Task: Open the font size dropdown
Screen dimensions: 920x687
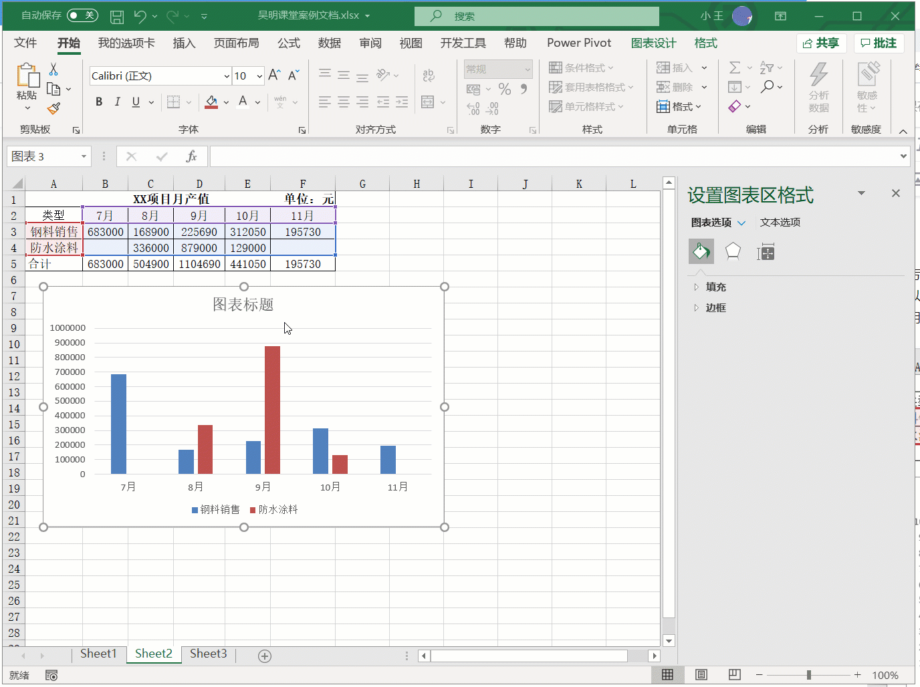Action: click(x=259, y=76)
